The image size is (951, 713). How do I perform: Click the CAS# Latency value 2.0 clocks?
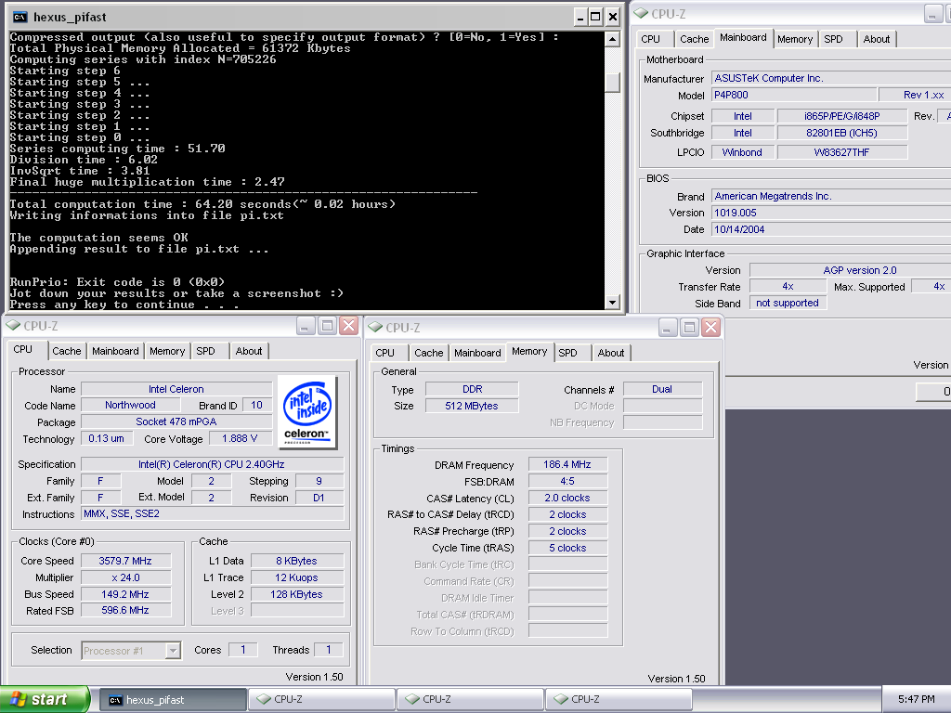(567, 498)
